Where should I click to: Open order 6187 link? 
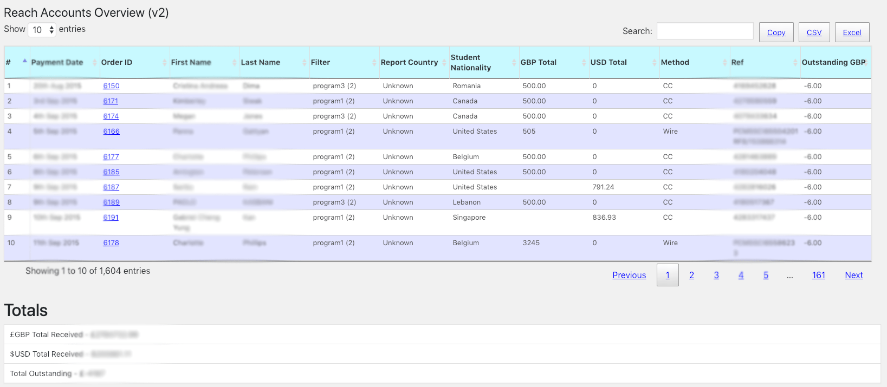coord(111,187)
